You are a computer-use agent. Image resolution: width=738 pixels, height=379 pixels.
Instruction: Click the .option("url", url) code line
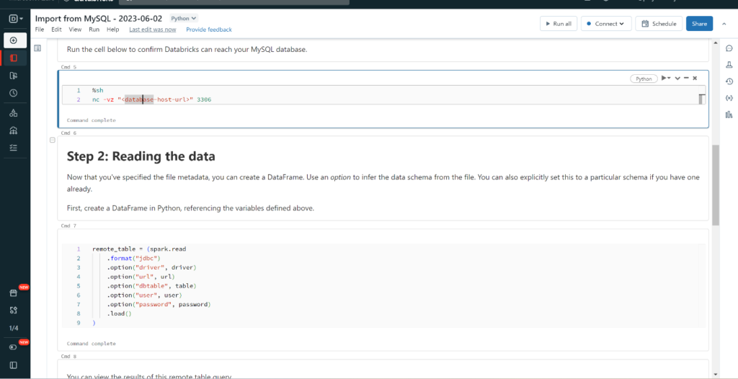[x=141, y=277]
